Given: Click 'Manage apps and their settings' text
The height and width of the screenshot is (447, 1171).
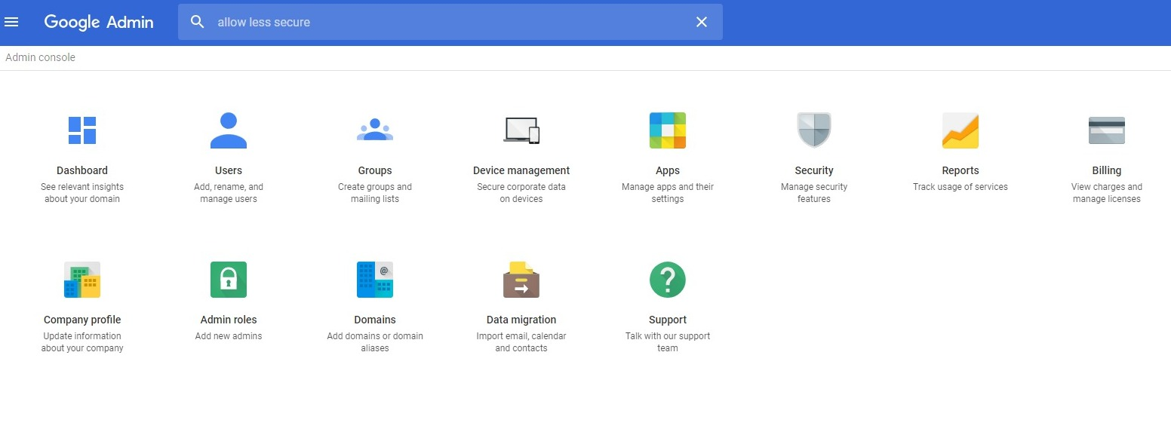Looking at the screenshot, I should 668,193.
